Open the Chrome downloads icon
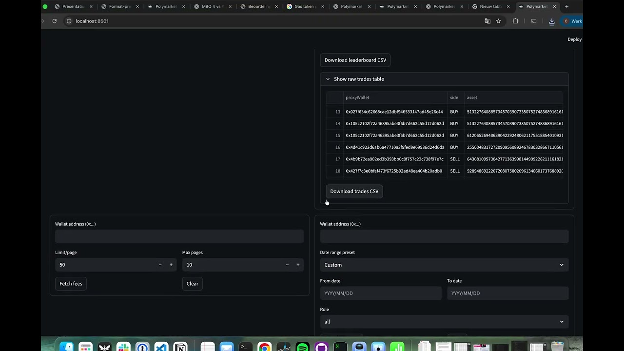The width and height of the screenshot is (624, 351). click(552, 21)
